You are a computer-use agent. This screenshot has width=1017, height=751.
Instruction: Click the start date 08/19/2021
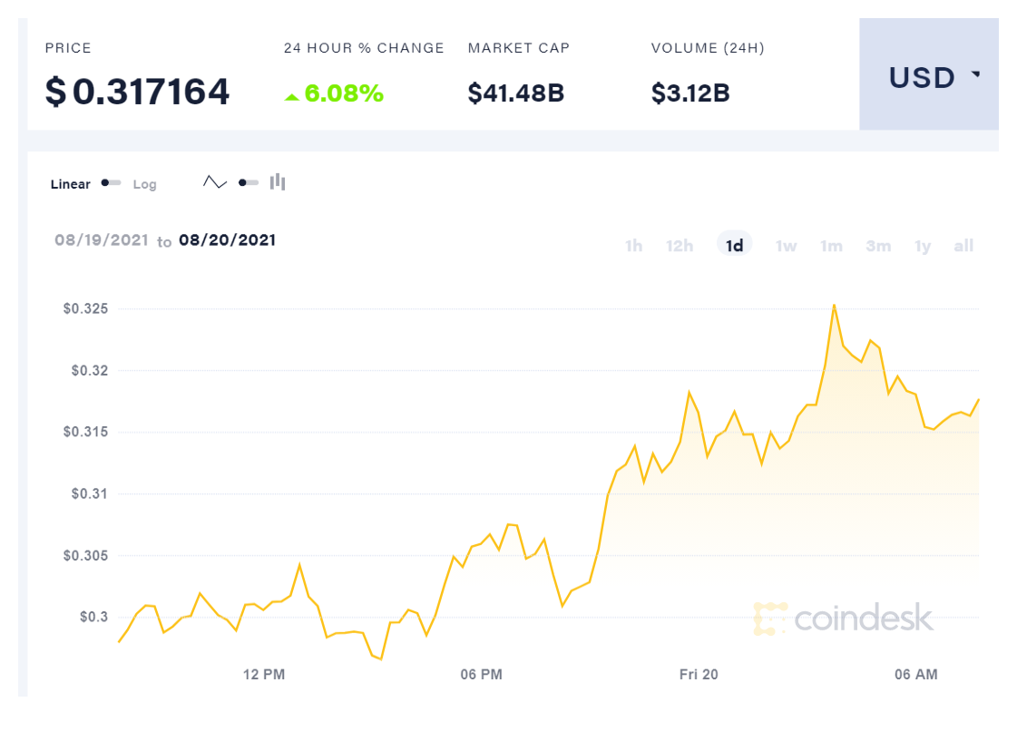(101, 240)
